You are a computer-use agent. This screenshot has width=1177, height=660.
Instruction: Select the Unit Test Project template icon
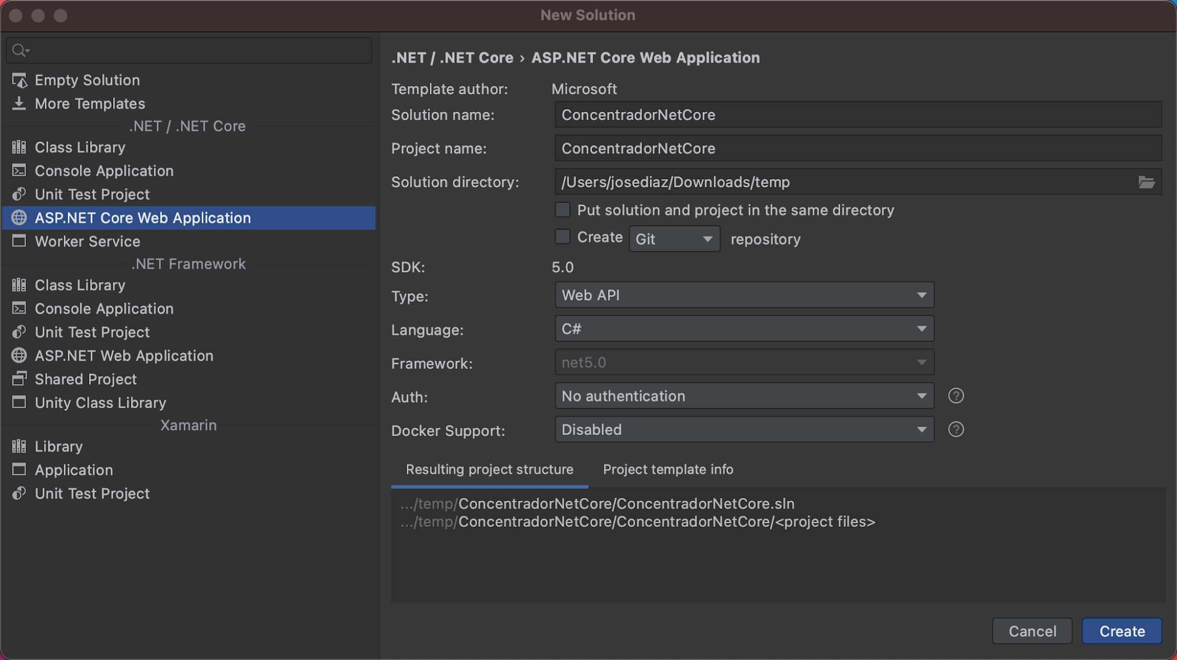click(x=20, y=194)
